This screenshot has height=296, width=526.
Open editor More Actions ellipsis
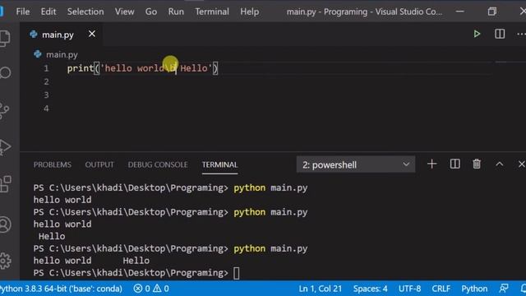coord(521,34)
